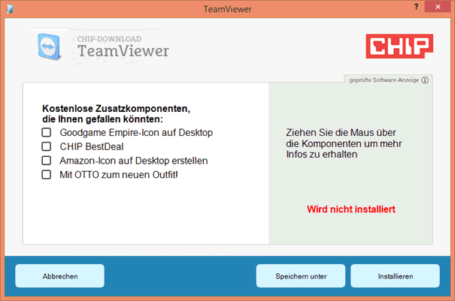Screen dimensions: 455x301
Task: Click the question mark help button
Action: click(x=416, y=7)
